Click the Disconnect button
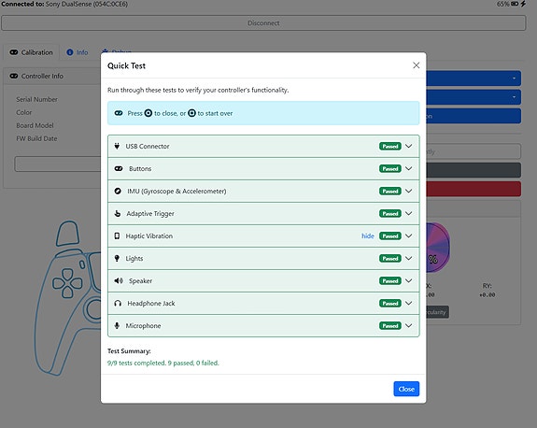Image resolution: width=537 pixels, height=428 pixels. pos(263,23)
